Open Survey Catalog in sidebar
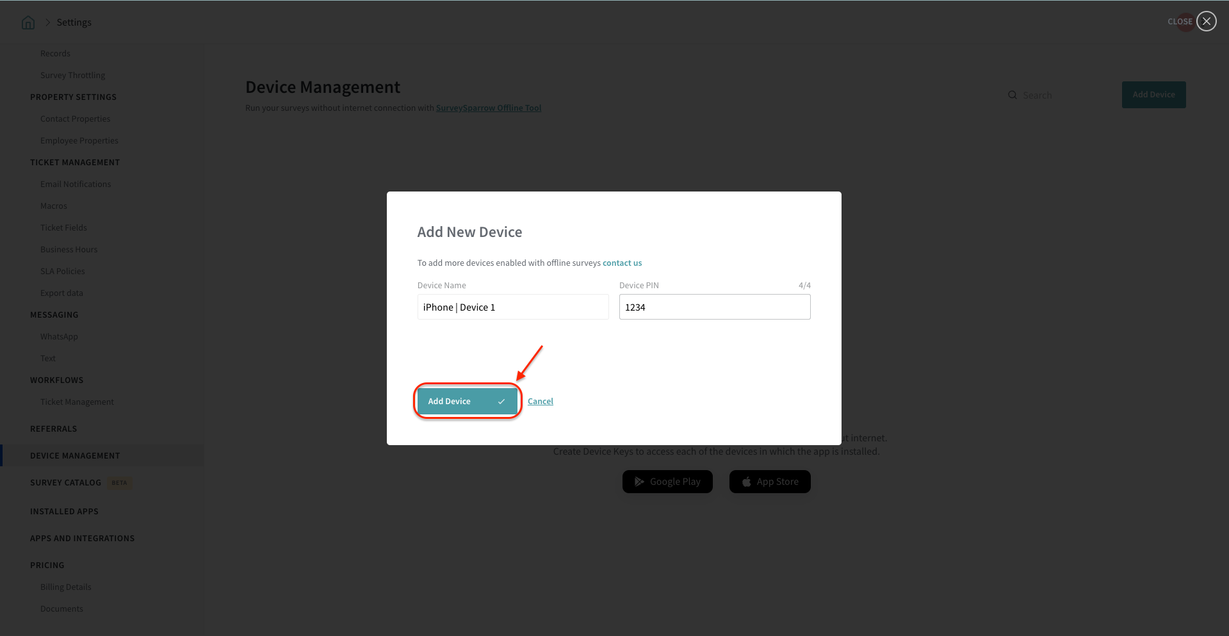The width and height of the screenshot is (1229, 636). point(65,483)
